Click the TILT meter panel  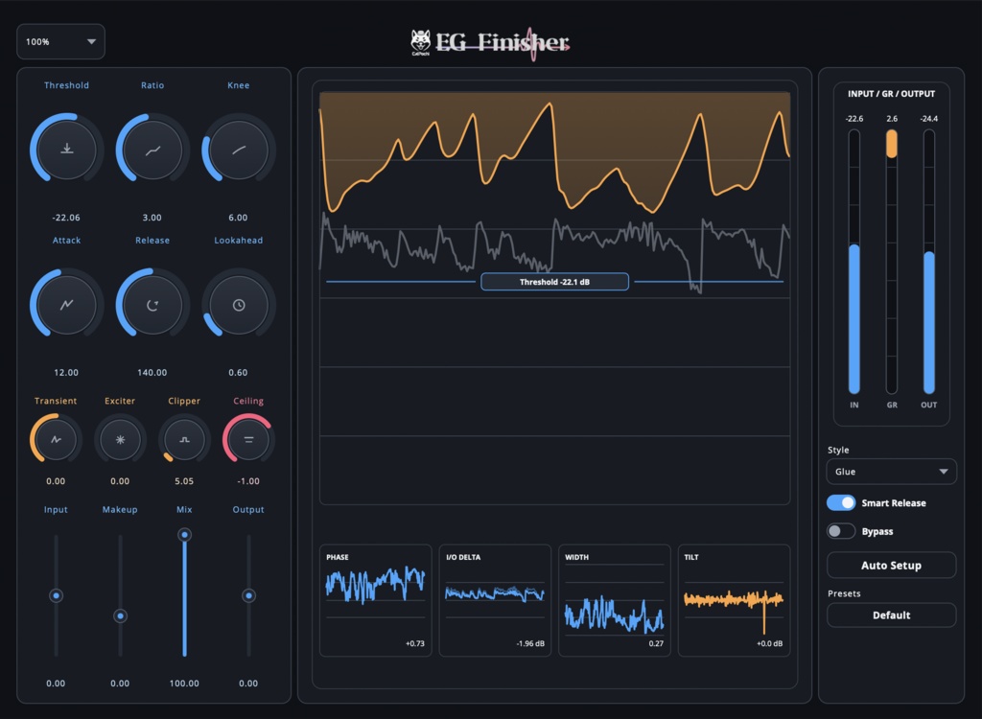(734, 601)
